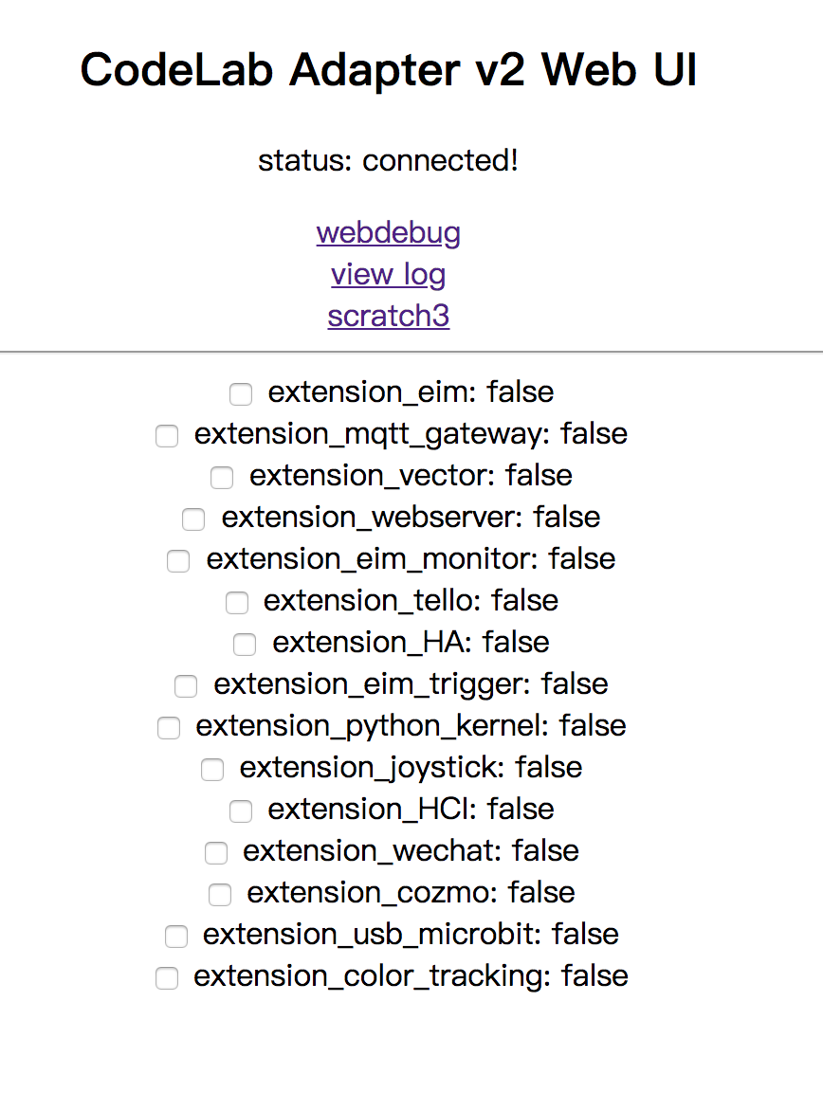This screenshot has height=1111, width=823.
Task: Enable the extension_HCI extension
Action: [x=240, y=811]
